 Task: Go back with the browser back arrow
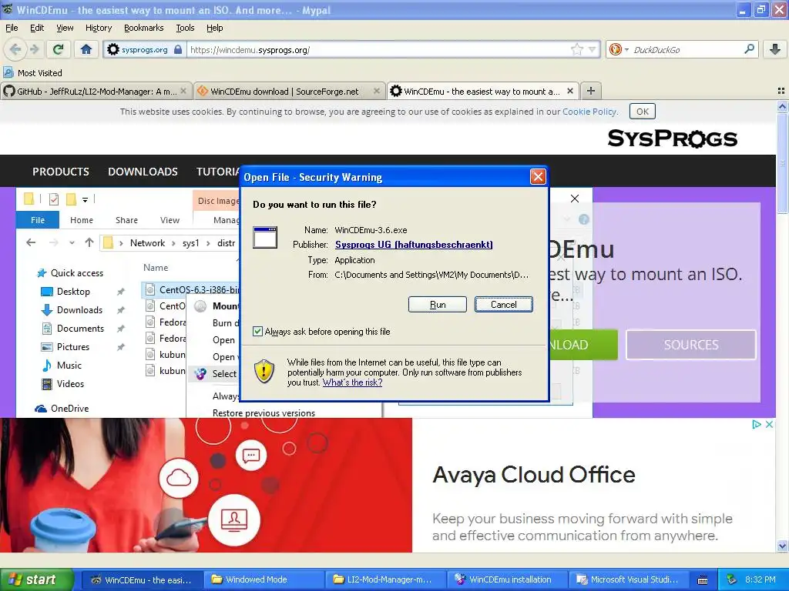pyautogui.click(x=15, y=49)
